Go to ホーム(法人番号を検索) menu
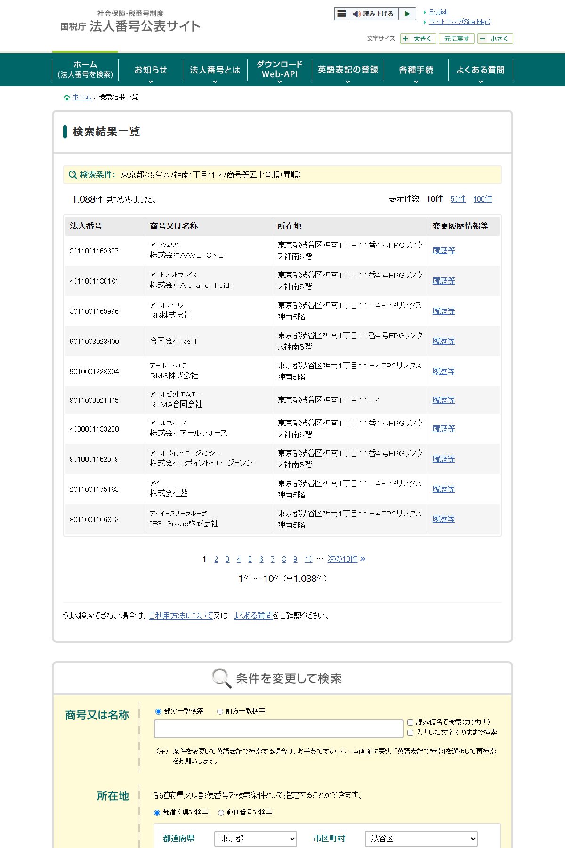Screen dimensions: 565x848 pos(85,70)
